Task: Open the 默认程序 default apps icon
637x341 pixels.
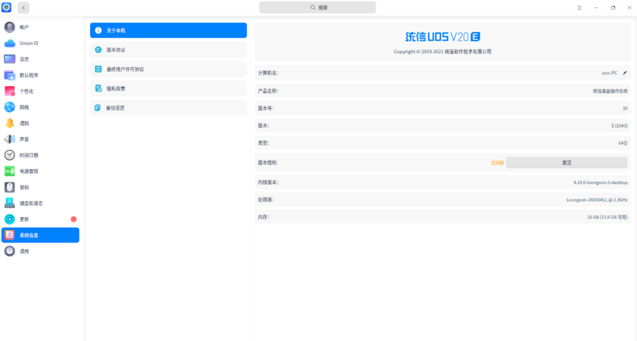Action: pyautogui.click(x=9, y=75)
